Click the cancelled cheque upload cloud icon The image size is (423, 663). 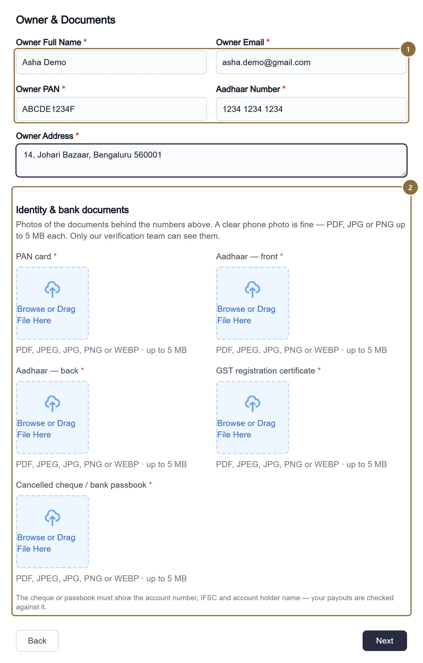pos(52,518)
